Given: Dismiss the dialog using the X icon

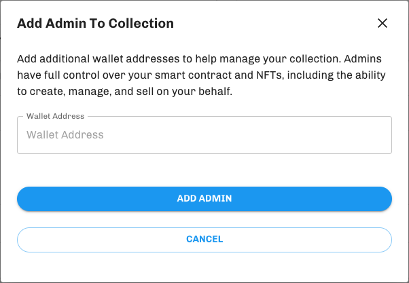Looking at the screenshot, I should click(x=383, y=23).
